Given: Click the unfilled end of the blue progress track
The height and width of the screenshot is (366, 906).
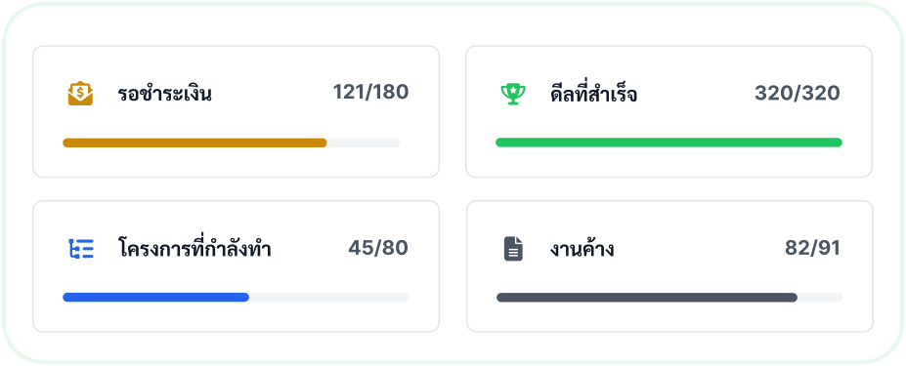Looking at the screenshot, I should pyautogui.click(x=329, y=298).
